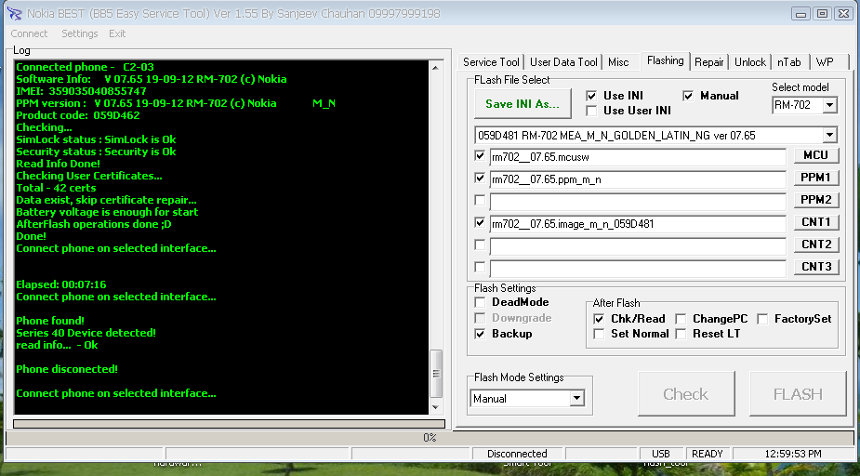Switch to the Repair tab

pyautogui.click(x=708, y=62)
